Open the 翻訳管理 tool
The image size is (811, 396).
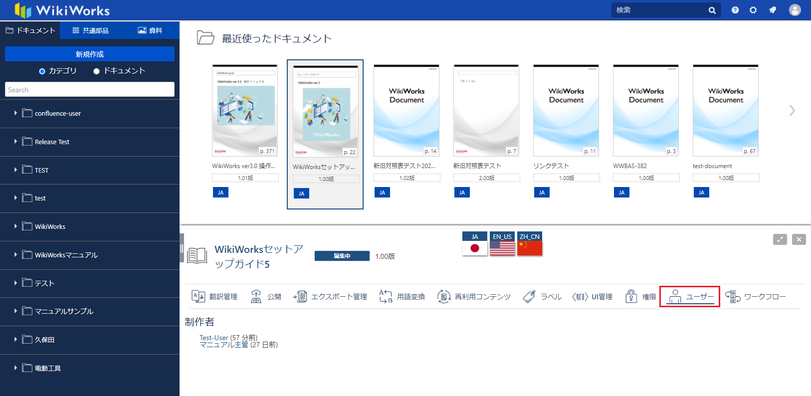coord(214,297)
